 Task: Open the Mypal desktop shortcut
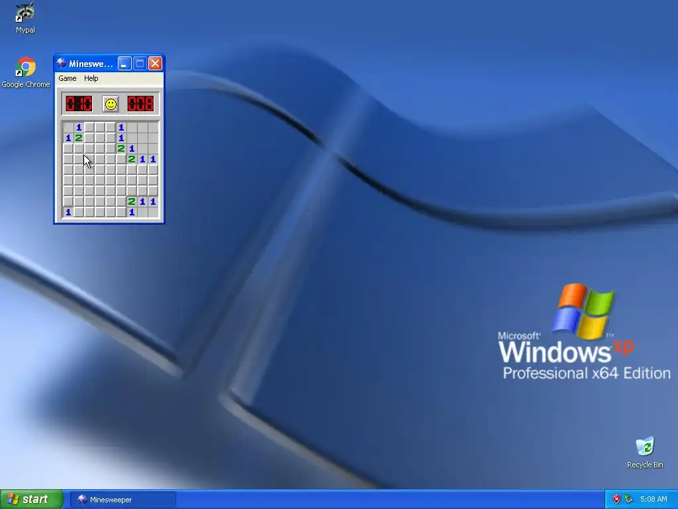point(25,18)
